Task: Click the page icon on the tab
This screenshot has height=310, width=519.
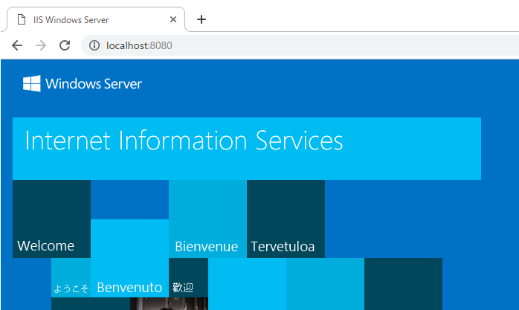Action: [22, 19]
